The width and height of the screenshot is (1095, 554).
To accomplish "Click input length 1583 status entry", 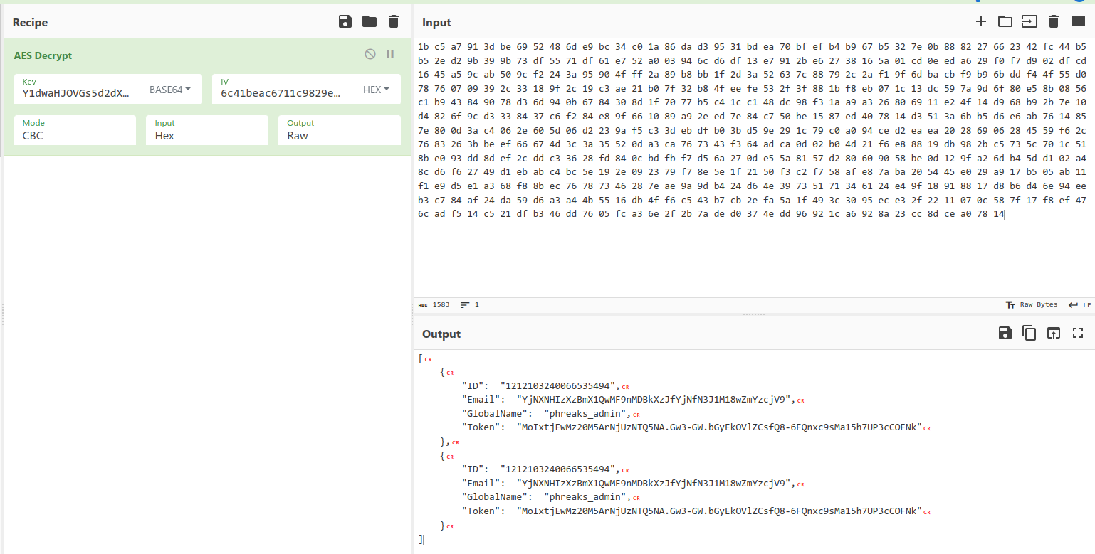I will 434,304.
